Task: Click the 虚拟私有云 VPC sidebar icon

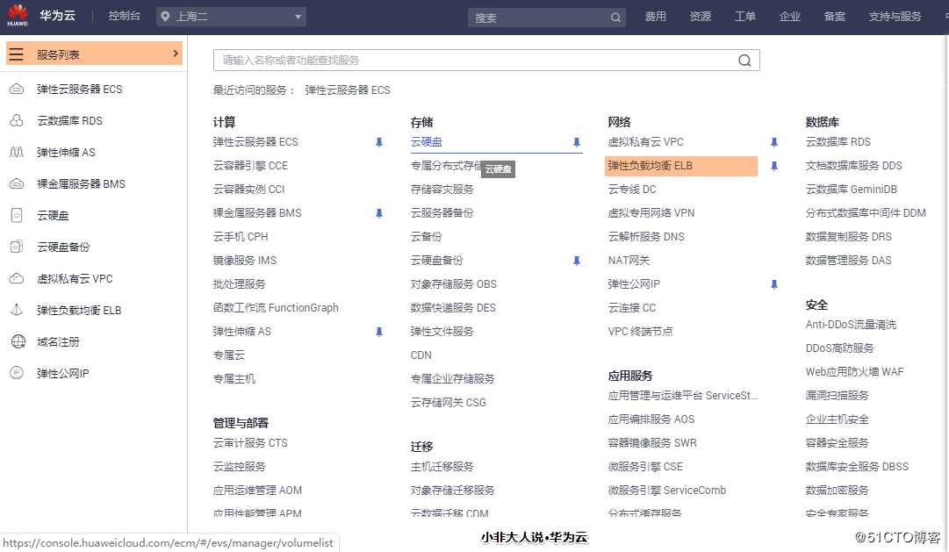Action: pos(17,278)
